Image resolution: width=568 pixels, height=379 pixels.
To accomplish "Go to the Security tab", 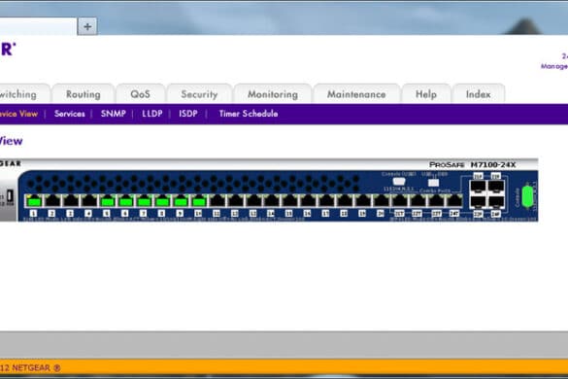I will tap(199, 94).
